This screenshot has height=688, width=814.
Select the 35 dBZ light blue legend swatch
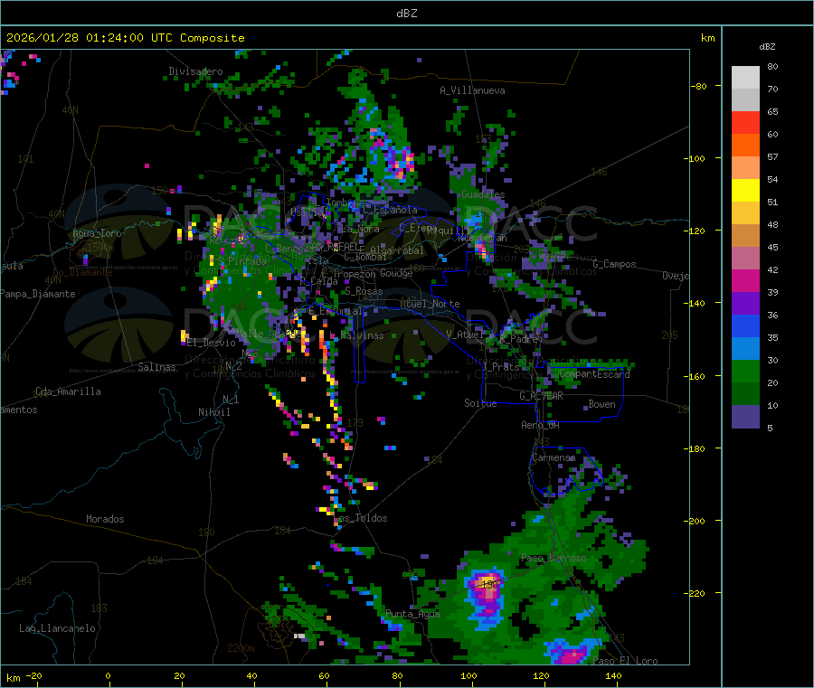point(745,349)
